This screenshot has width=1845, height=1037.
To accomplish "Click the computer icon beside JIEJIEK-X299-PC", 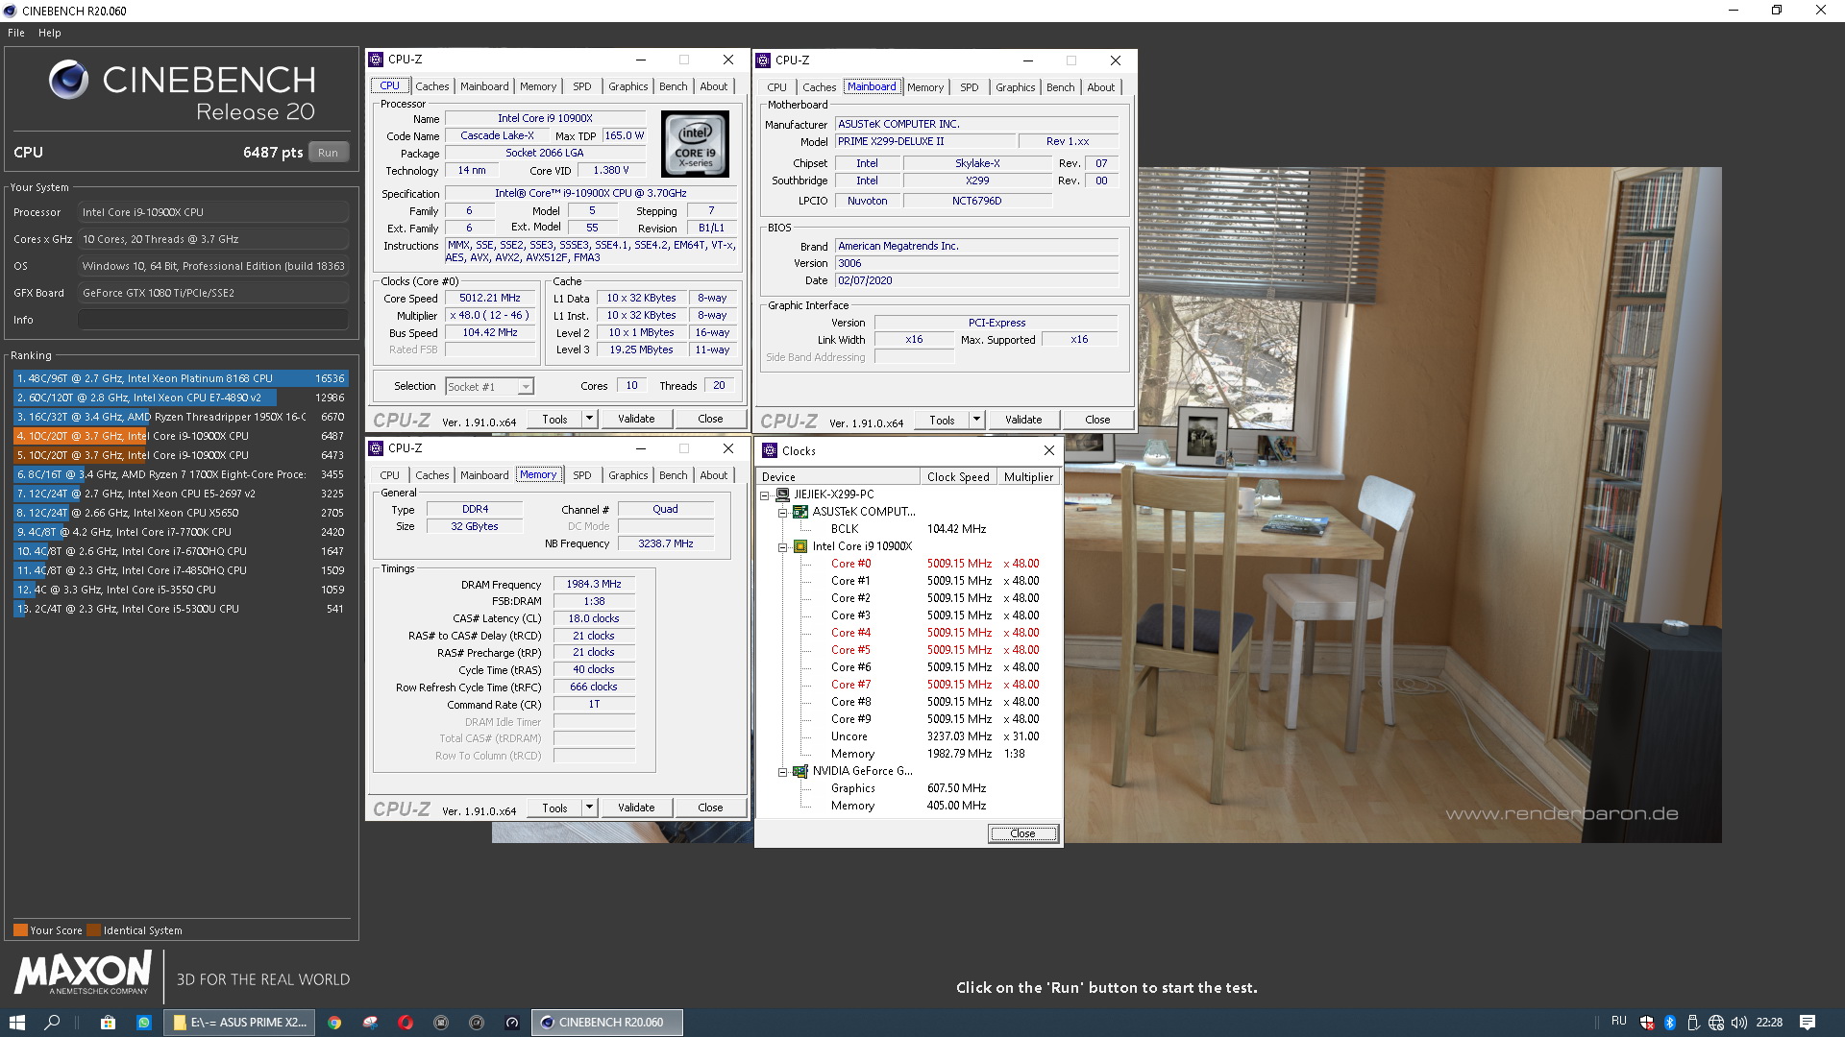I will tap(783, 494).
